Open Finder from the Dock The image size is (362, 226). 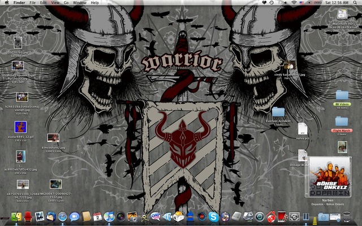tap(16, 217)
